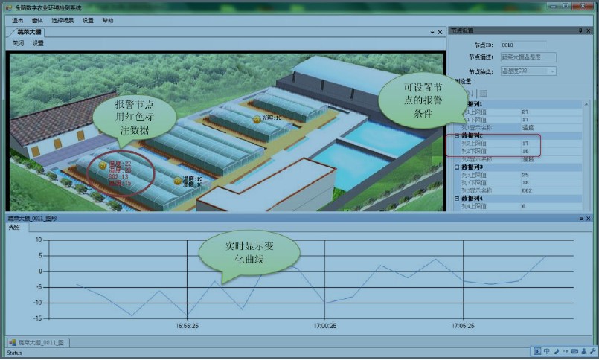The image size is (599, 360).
Task: Click the 温度 19 sensor node marker
Action: (178, 180)
